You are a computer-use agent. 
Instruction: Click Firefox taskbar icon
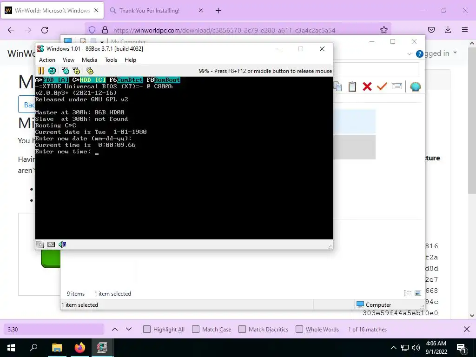coord(80,348)
